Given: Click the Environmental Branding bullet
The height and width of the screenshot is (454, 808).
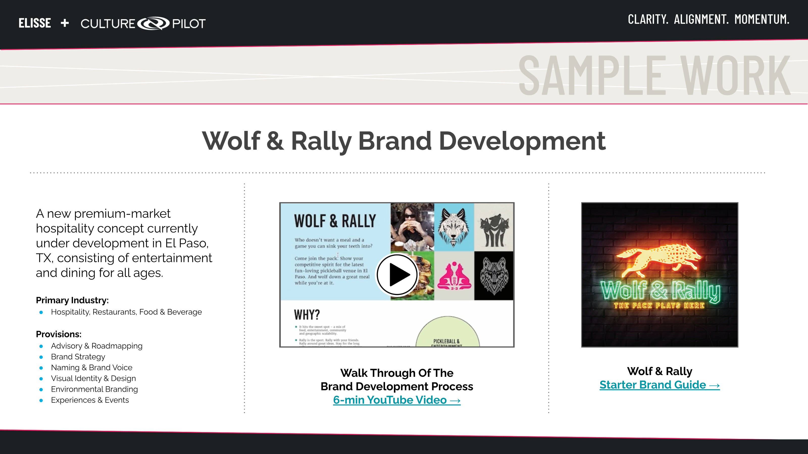Looking at the screenshot, I should tap(94, 389).
